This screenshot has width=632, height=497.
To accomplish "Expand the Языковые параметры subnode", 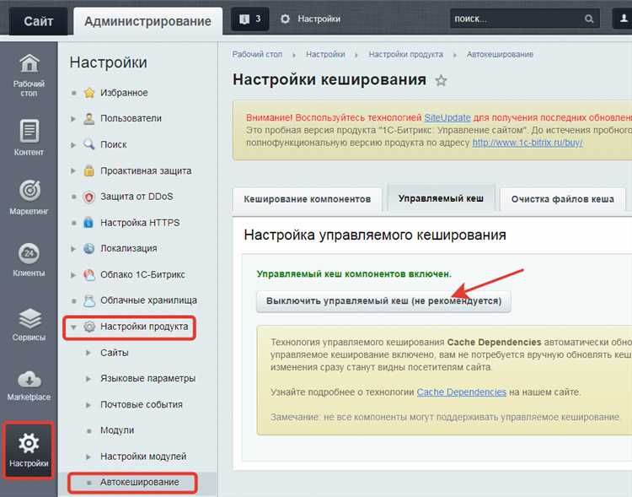I will tap(88, 379).
